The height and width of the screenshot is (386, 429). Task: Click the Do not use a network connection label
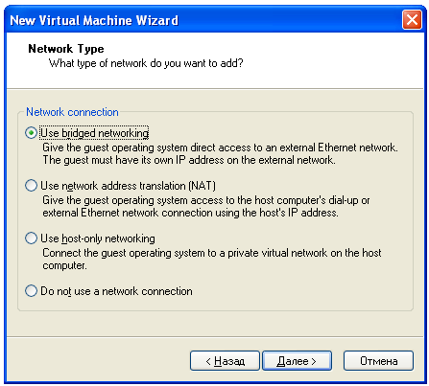[x=116, y=291]
